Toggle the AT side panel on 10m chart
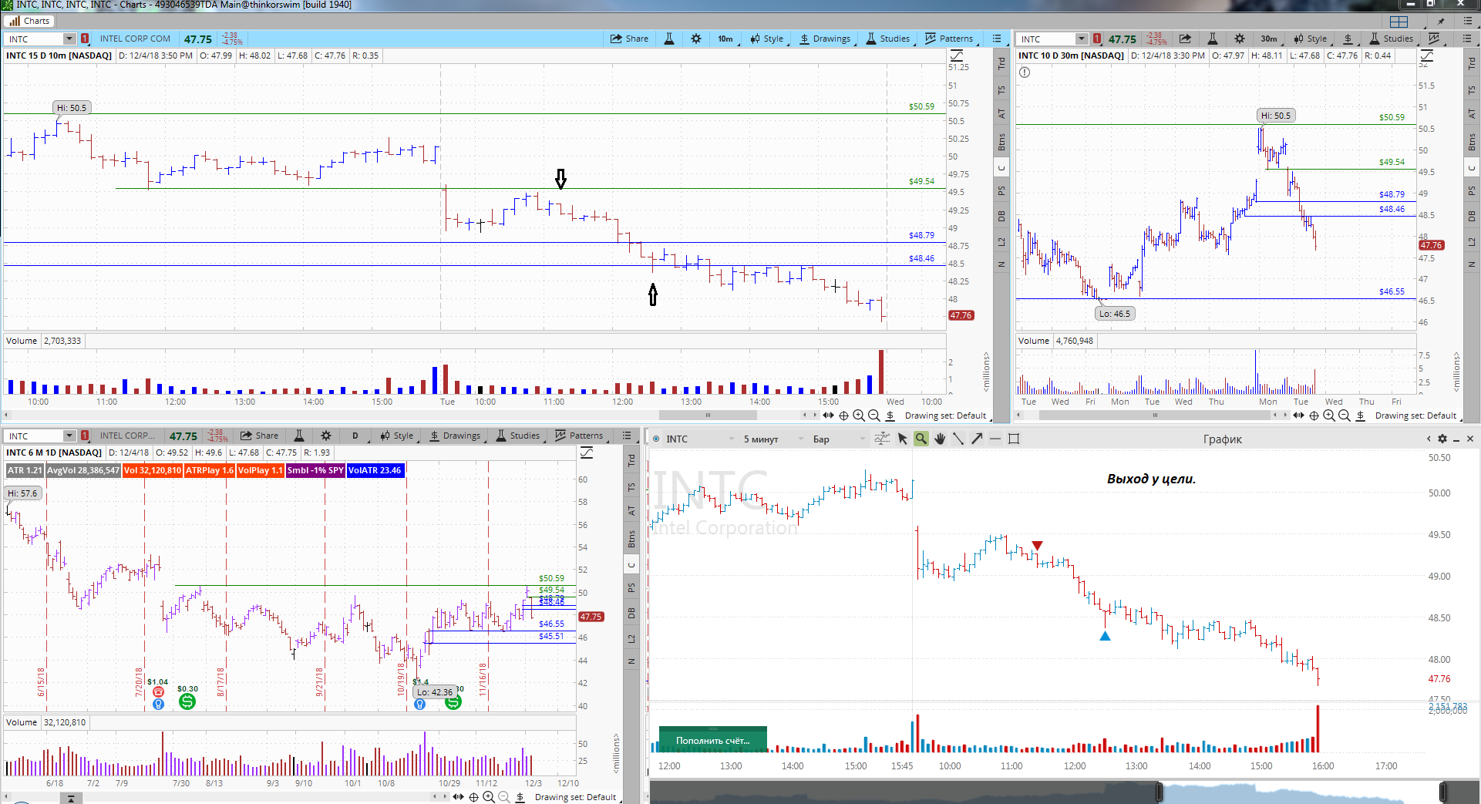The height and width of the screenshot is (804, 1481). click(1001, 113)
